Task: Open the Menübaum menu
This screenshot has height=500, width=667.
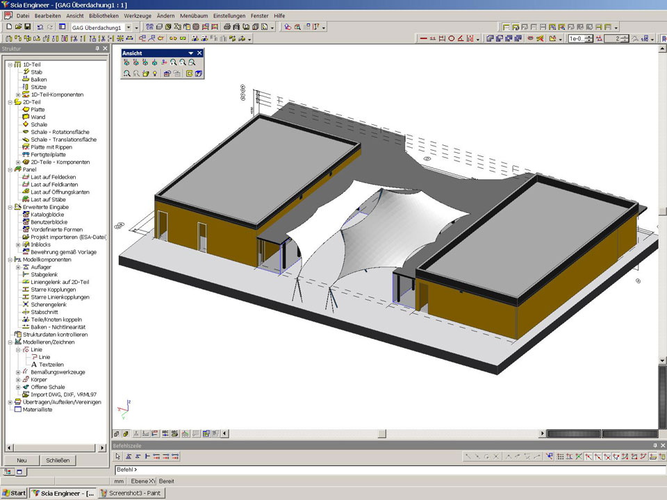Action: tap(195, 15)
